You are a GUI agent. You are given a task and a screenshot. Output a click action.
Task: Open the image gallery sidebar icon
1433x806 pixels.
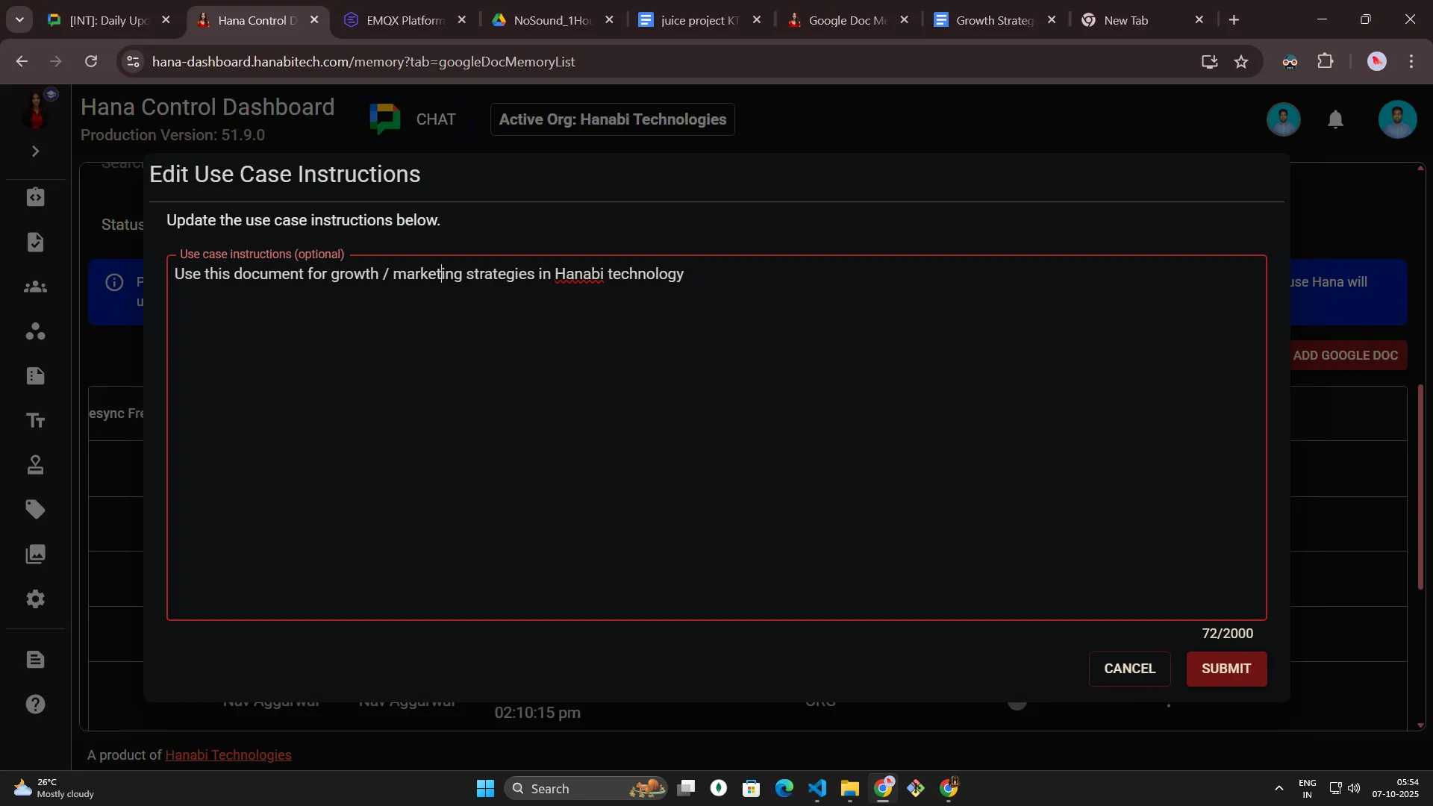coord(35,554)
